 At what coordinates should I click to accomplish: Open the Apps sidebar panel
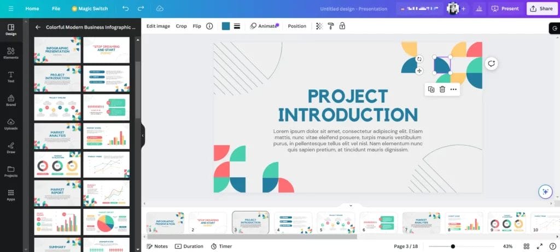(11, 195)
